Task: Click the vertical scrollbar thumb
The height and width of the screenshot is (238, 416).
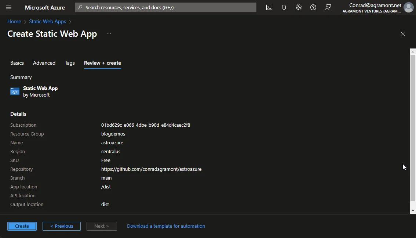Action: [413, 127]
